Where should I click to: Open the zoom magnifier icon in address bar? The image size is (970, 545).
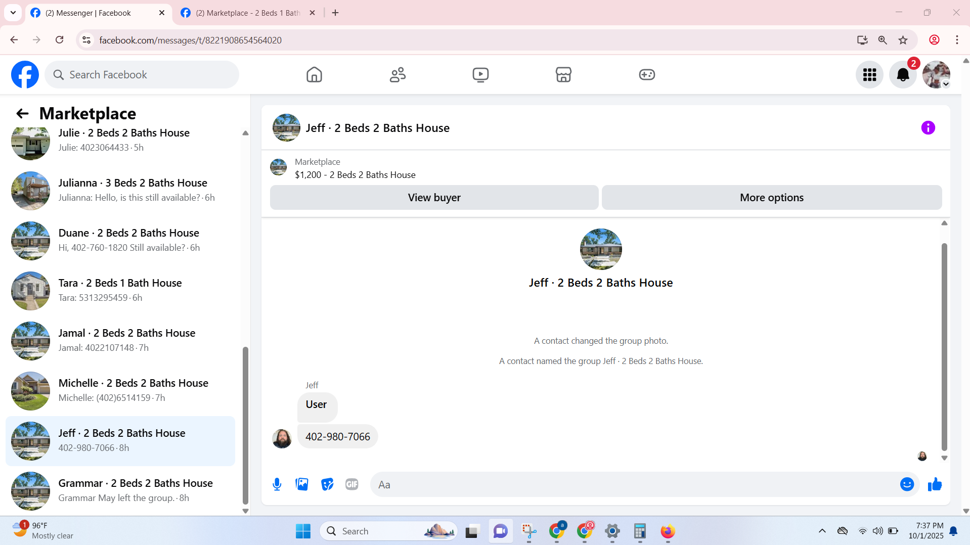883,40
